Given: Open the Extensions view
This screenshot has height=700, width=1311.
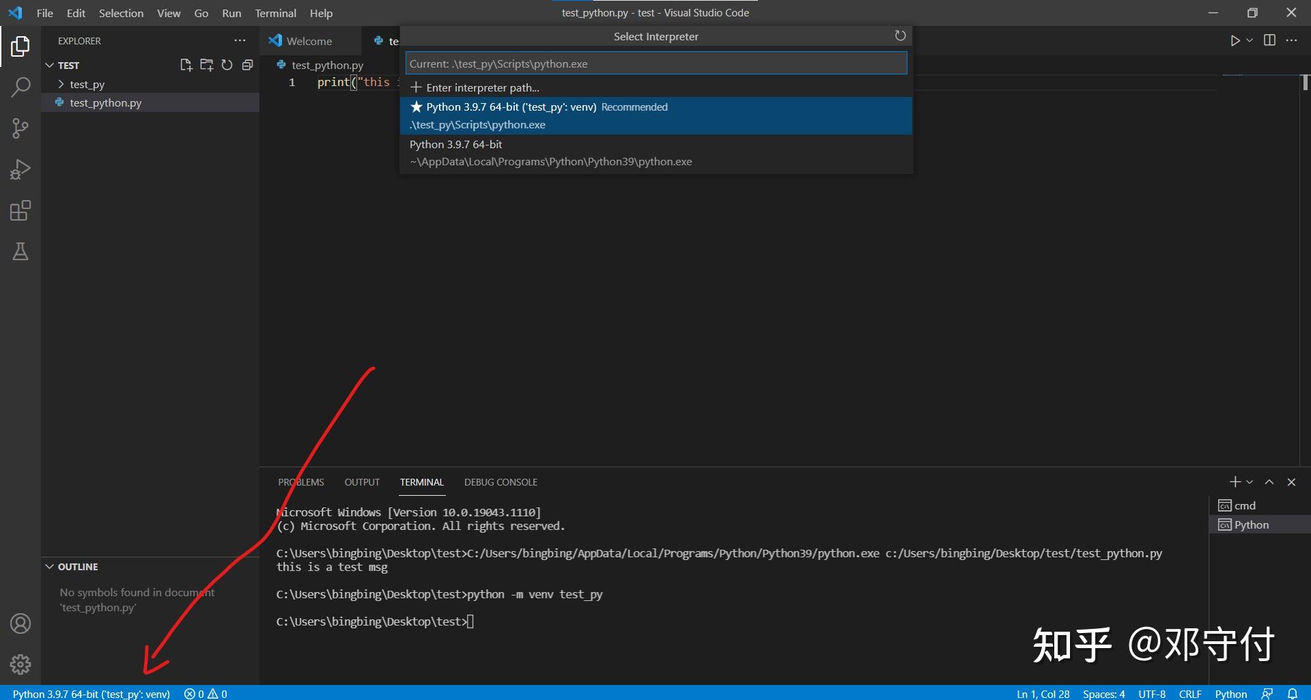Looking at the screenshot, I should pos(20,210).
